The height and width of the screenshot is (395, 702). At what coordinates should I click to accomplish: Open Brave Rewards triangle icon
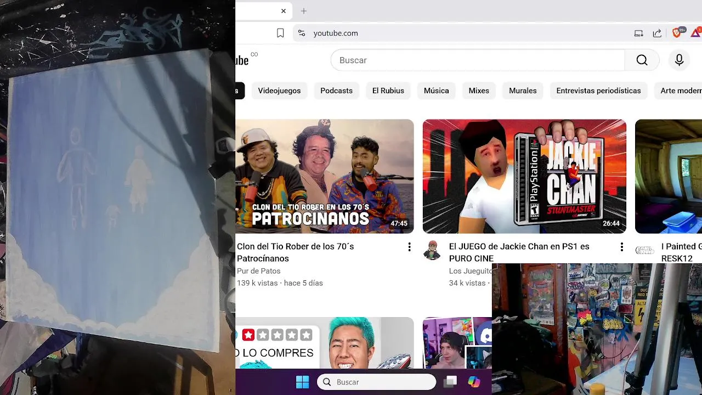[696, 33]
